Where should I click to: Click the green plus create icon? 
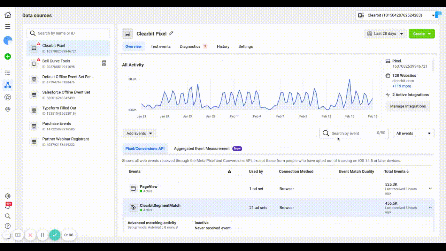click(x=8, y=56)
